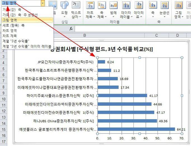Click category label 'JP모간차이나증권자투자신탁(주식)'
Image resolution: width=191 pixels, height=146 pixels.
click(65, 62)
